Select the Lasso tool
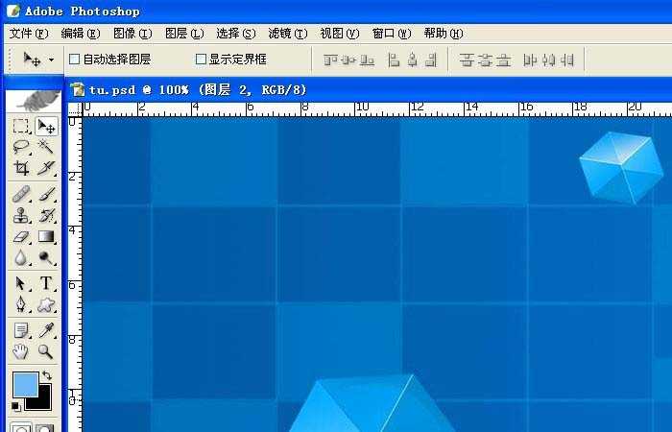This screenshot has width=672, height=432. tap(20, 147)
